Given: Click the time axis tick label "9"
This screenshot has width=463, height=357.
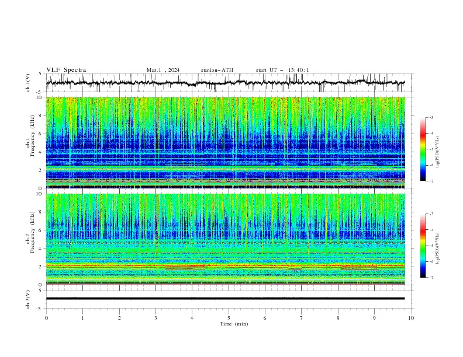Looking at the screenshot, I should [x=374, y=318].
